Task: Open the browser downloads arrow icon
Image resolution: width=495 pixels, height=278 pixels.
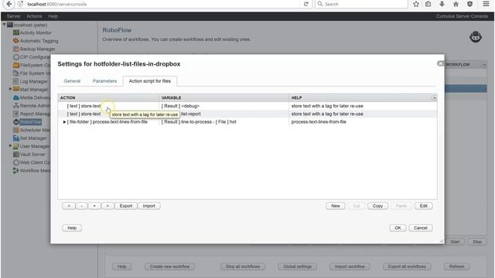Action: point(442,4)
